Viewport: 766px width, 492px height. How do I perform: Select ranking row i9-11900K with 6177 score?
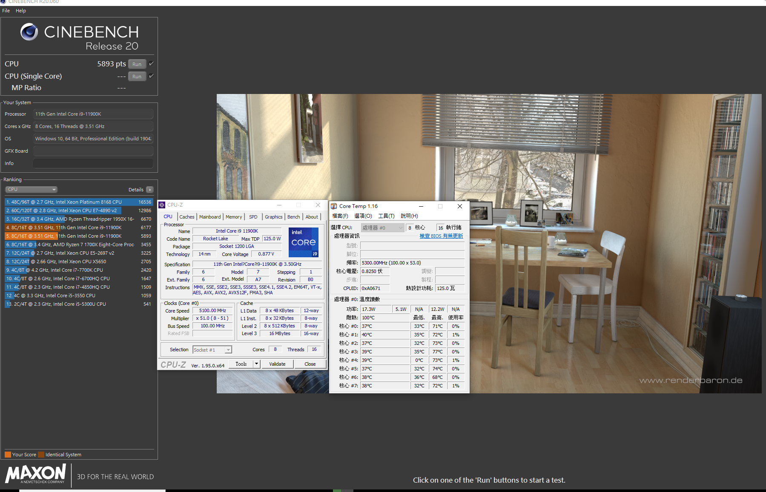(x=79, y=228)
